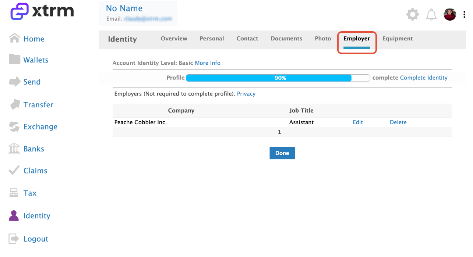
Task: Open the Privacy link
Action: tap(246, 94)
